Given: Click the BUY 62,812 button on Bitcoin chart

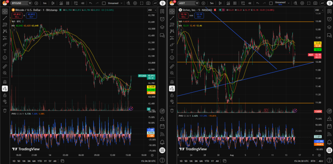Looking at the screenshot, I should point(32,15).
